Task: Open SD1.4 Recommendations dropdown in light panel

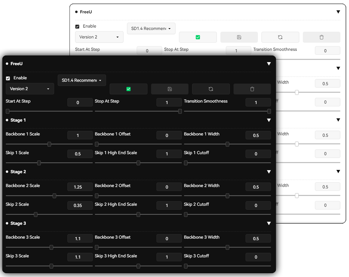Action: [x=151, y=29]
